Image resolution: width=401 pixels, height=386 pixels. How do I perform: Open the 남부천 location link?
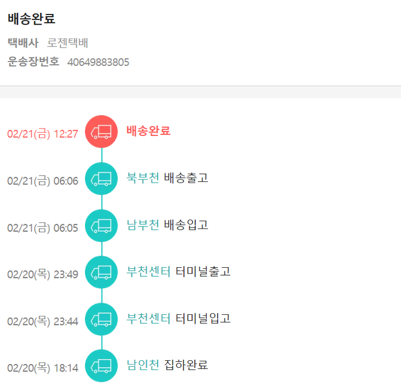143,225
